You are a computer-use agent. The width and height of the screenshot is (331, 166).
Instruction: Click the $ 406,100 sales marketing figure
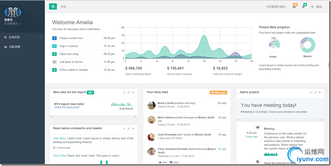(134, 68)
